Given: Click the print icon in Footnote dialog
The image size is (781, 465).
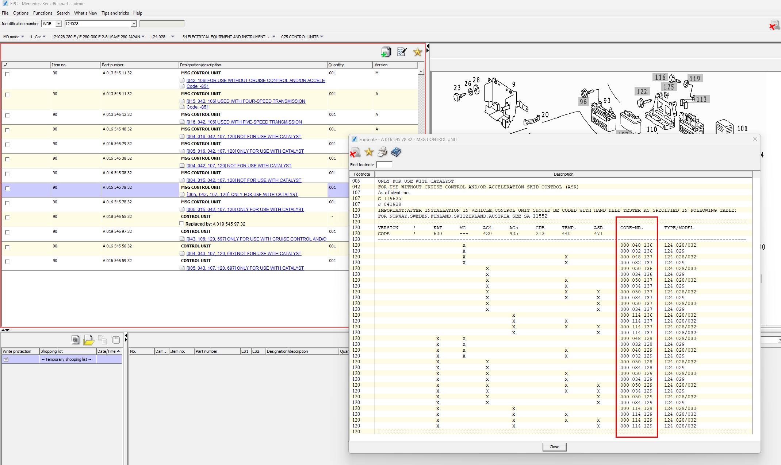Looking at the screenshot, I should click(382, 152).
